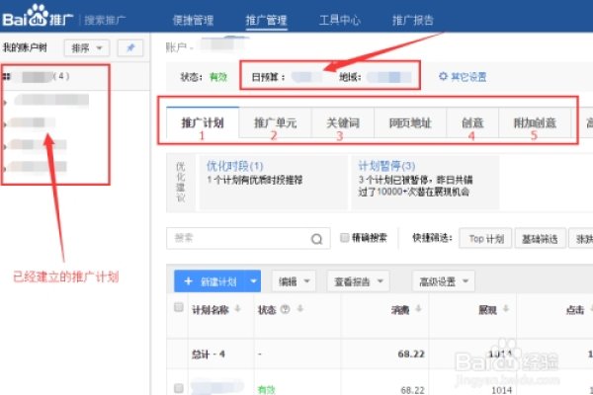Image resolution: width=593 pixels, height=395 pixels.
Task: Open the 推广管理 menu
Action: (266, 20)
